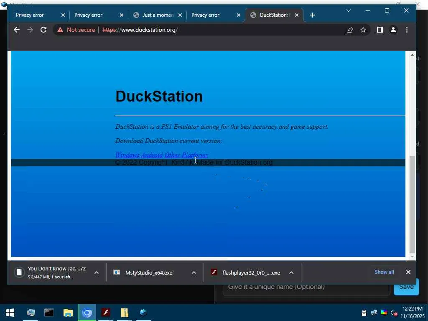Click the network tray icon

[x=374, y=313]
